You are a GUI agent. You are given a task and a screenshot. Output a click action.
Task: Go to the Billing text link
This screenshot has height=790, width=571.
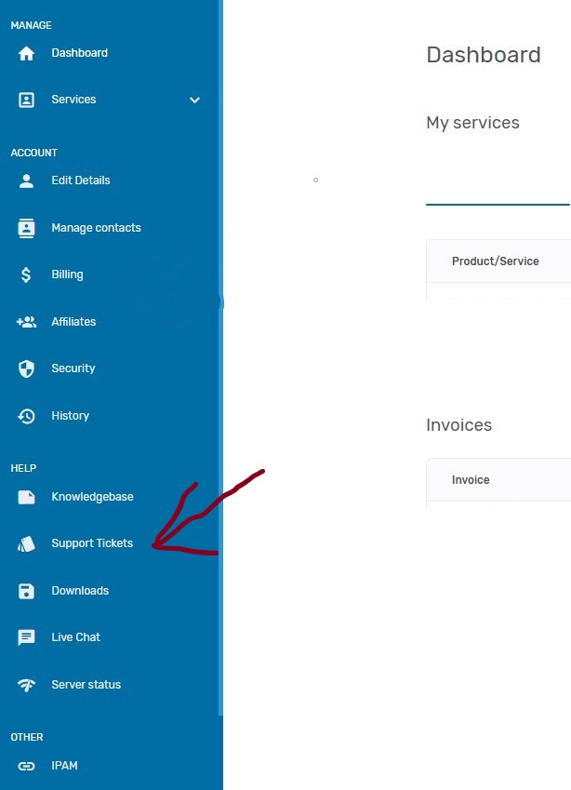point(67,274)
